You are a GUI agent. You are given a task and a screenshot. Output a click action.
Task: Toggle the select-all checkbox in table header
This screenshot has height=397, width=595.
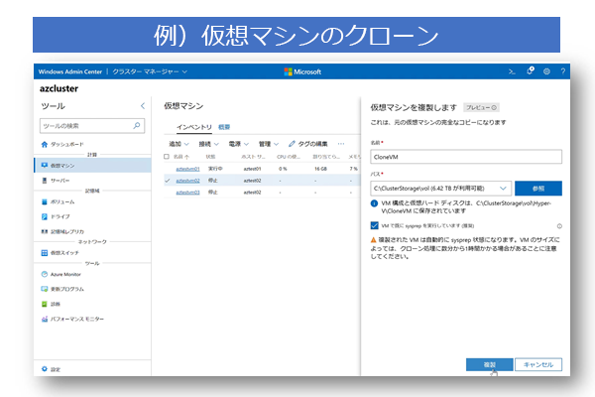(x=167, y=157)
